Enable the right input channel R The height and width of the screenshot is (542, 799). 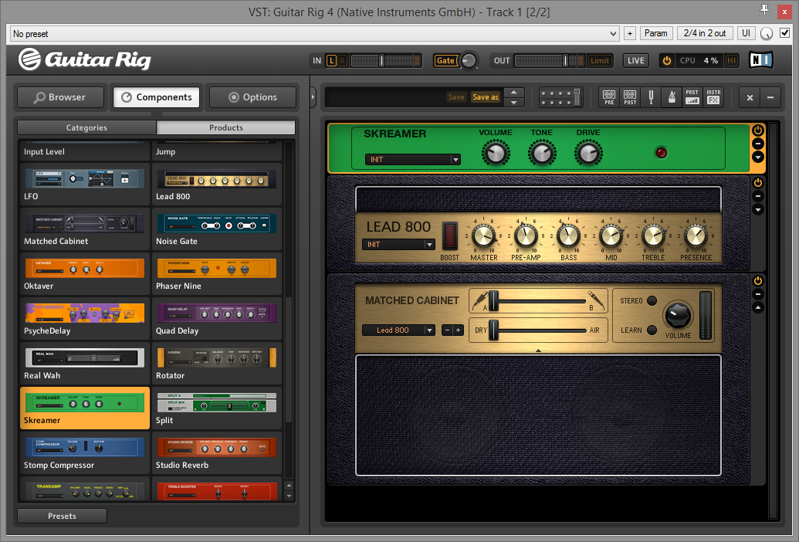(x=342, y=61)
